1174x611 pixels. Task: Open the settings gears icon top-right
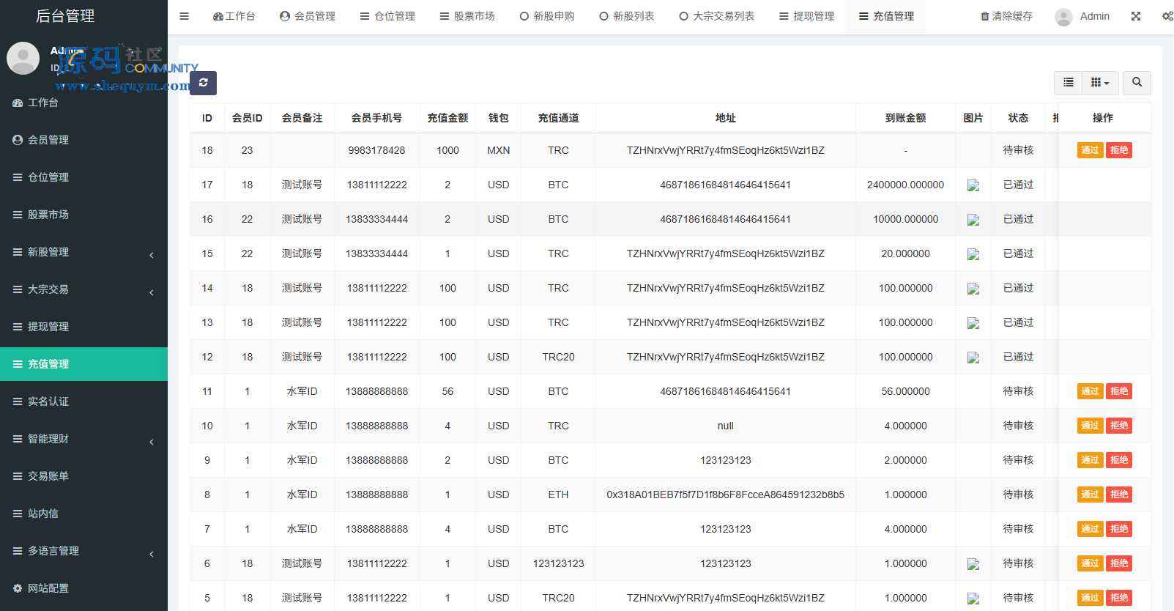pos(1167,16)
